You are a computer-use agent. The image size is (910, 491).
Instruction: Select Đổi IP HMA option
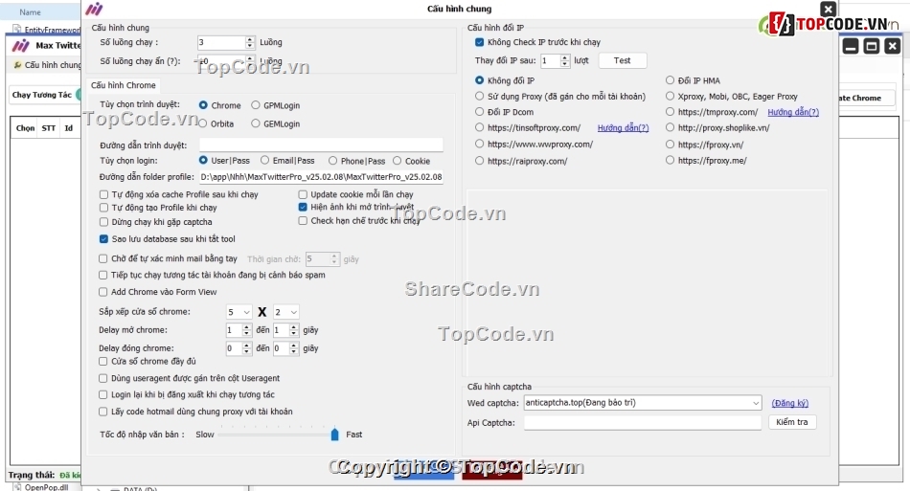670,80
